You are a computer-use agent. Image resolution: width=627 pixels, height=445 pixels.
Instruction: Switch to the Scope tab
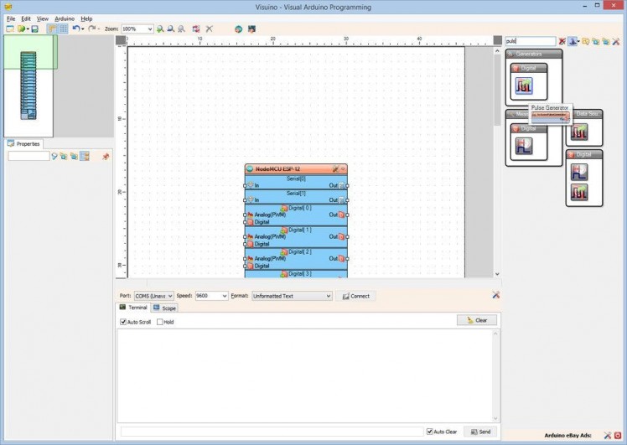pyautogui.click(x=165, y=308)
